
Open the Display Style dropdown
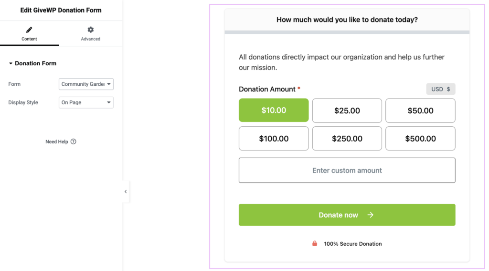click(x=86, y=102)
